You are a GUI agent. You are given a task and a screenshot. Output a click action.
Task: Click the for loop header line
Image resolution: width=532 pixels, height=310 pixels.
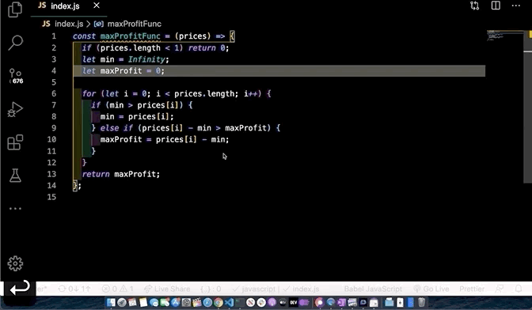pos(177,93)
